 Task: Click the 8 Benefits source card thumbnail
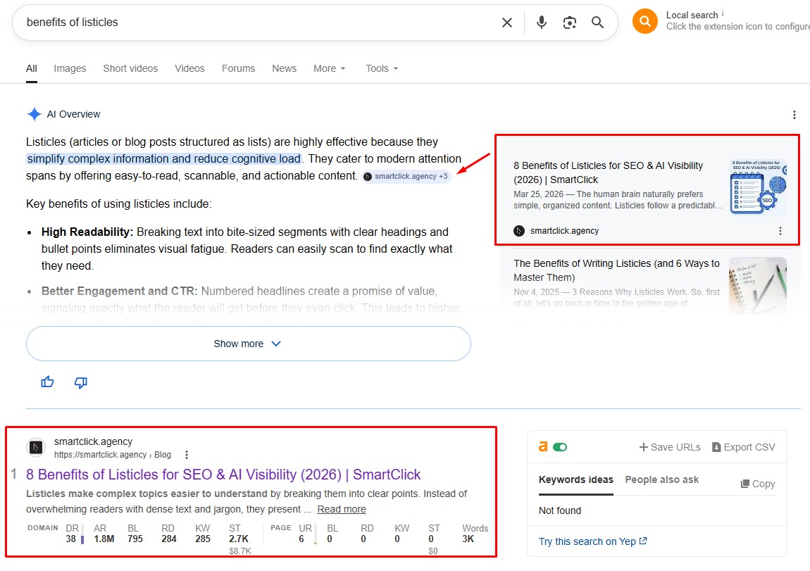click(758, 187)
